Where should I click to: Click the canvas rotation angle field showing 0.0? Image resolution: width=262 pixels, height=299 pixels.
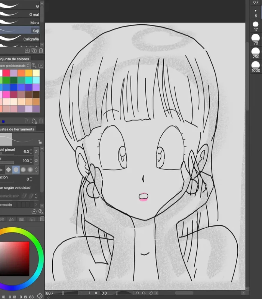coord(108,293)
